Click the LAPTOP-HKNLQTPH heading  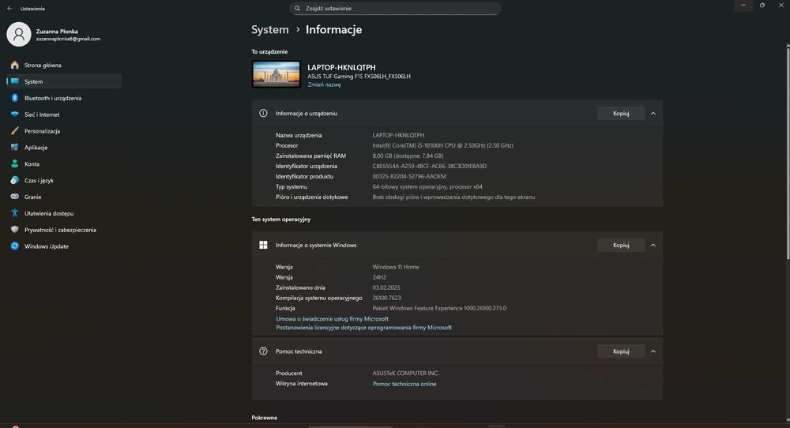coord(341,67)
